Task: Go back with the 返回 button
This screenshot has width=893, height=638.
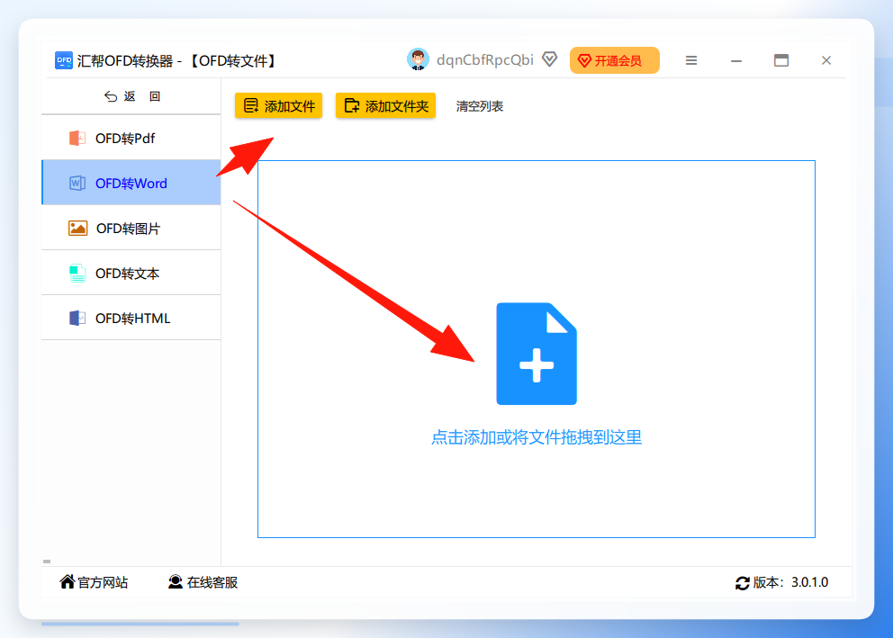Action: [131, 96]
